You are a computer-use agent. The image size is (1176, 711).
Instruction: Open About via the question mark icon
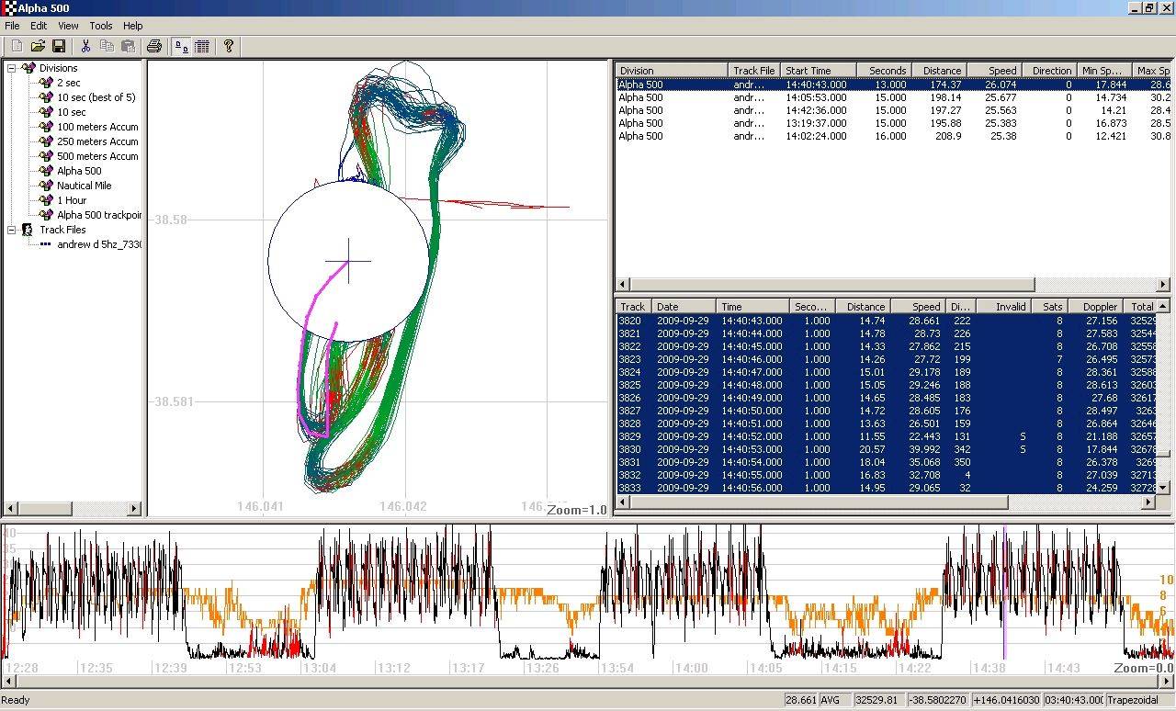pos(229,46)
